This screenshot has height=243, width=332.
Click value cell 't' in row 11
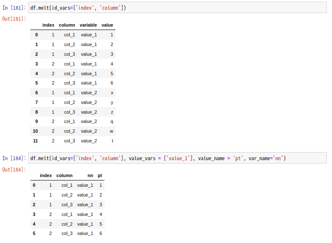point(112,141)
